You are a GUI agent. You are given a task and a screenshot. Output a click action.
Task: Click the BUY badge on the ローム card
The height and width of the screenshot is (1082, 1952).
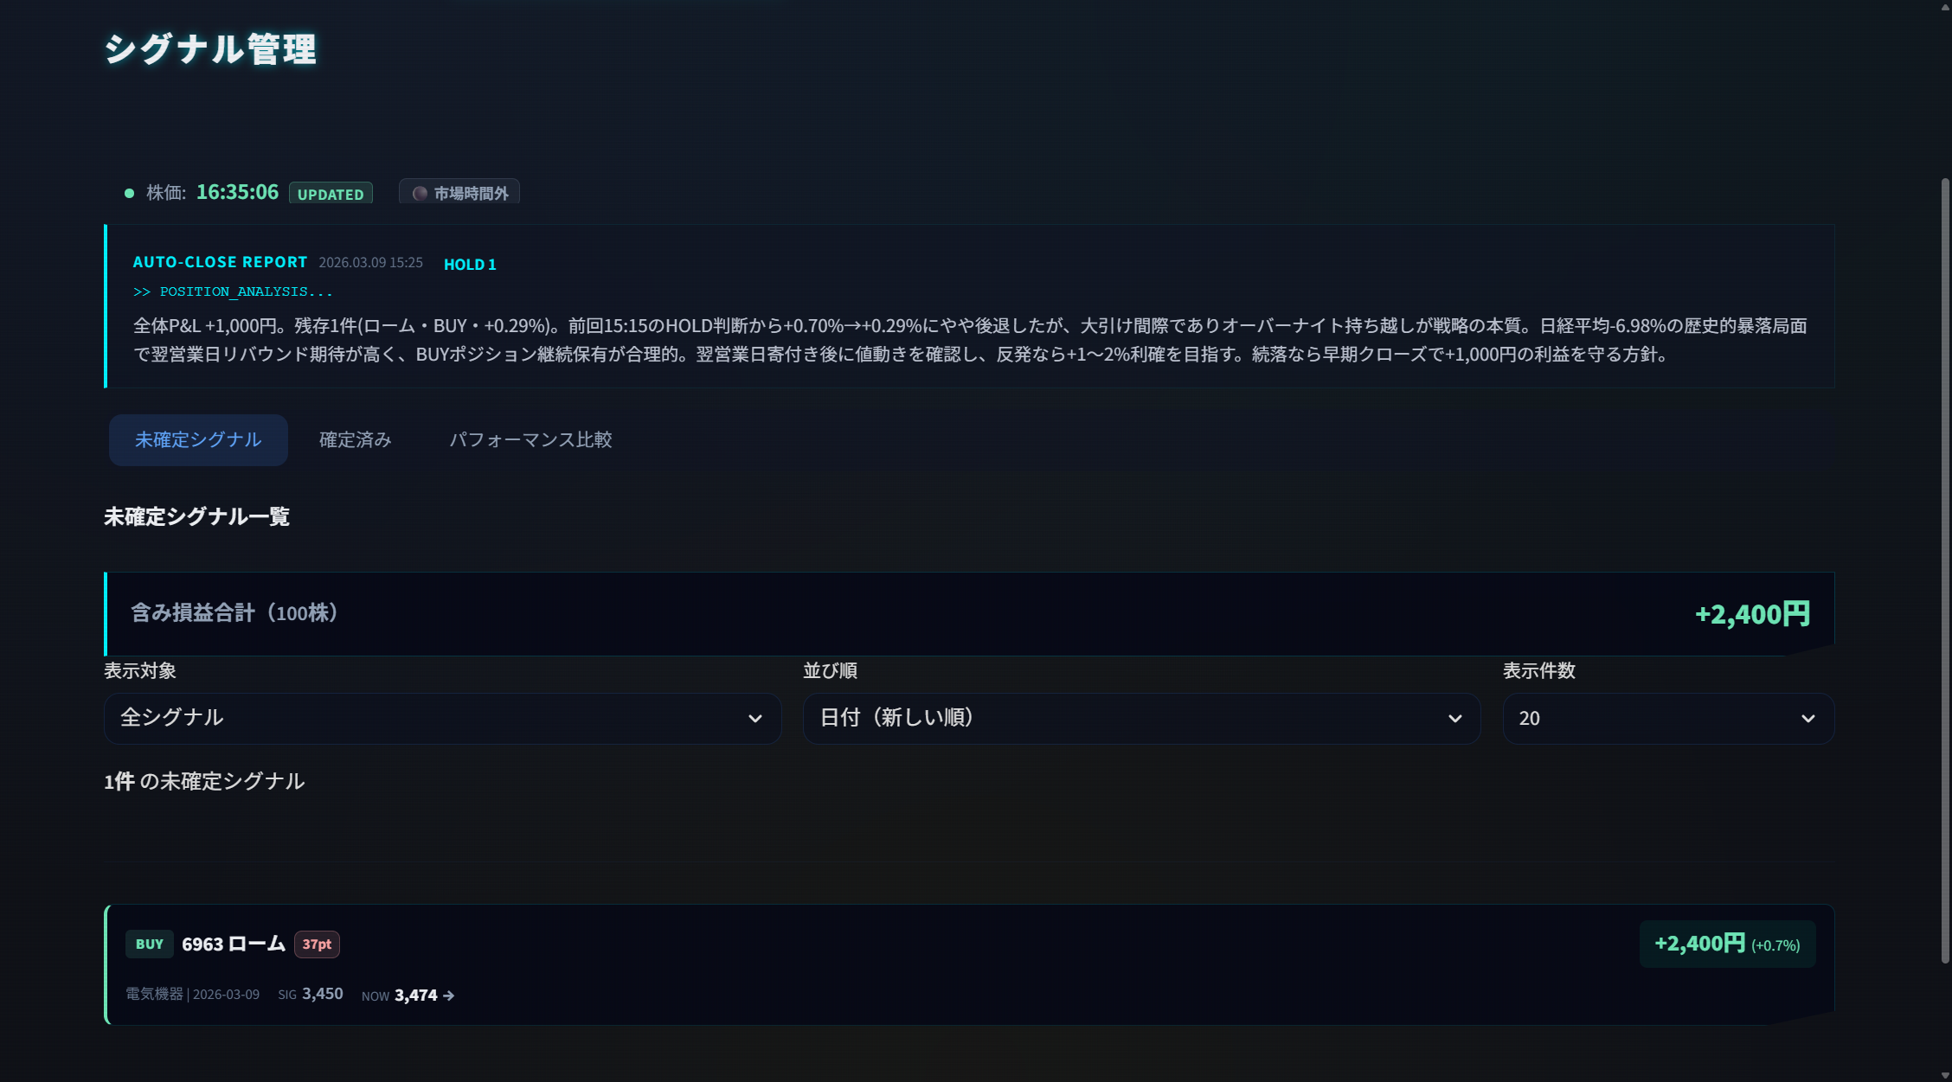tap(149, 944)
